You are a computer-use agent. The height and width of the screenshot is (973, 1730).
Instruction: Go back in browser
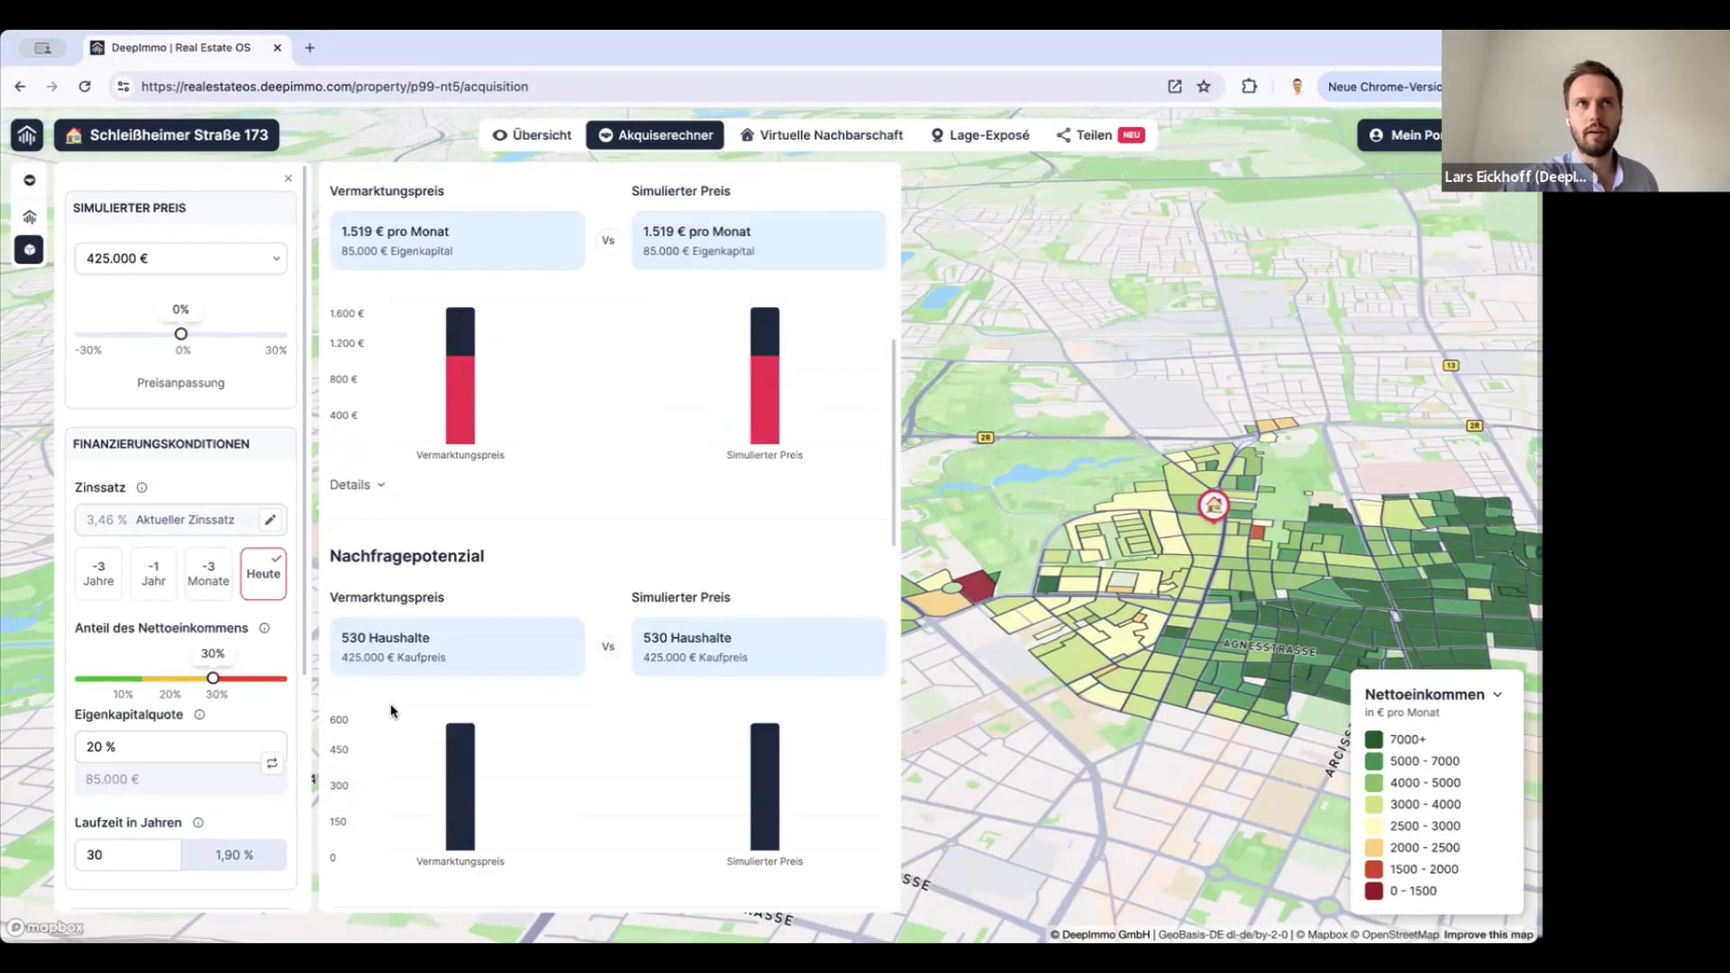(20, 86)
